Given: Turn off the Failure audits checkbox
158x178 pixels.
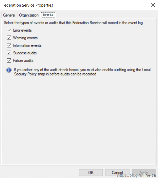Looking at the screenshot, I should (x=9, y=60).
